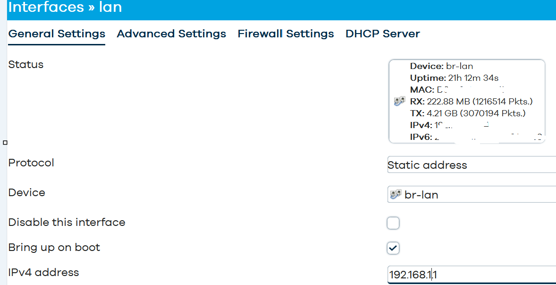Click the small square handle at left edge
The height and width of the screenshot is (285, 556).
click(5, 142)
